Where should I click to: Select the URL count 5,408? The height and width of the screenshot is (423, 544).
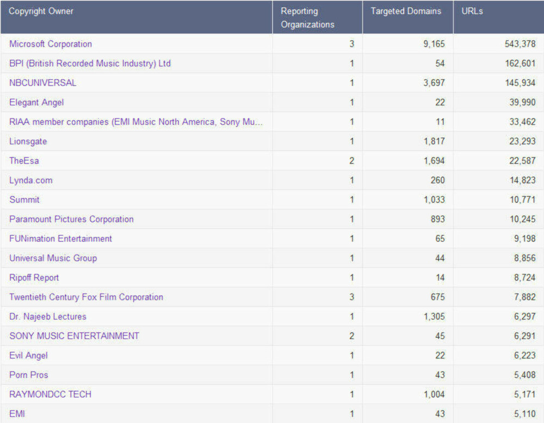click(x=525, y=375)
